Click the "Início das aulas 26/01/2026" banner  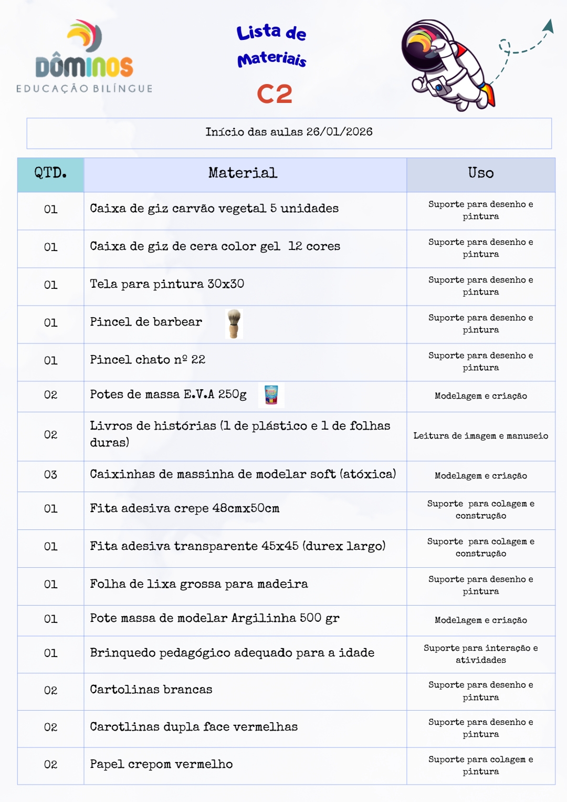pos(289,132)
